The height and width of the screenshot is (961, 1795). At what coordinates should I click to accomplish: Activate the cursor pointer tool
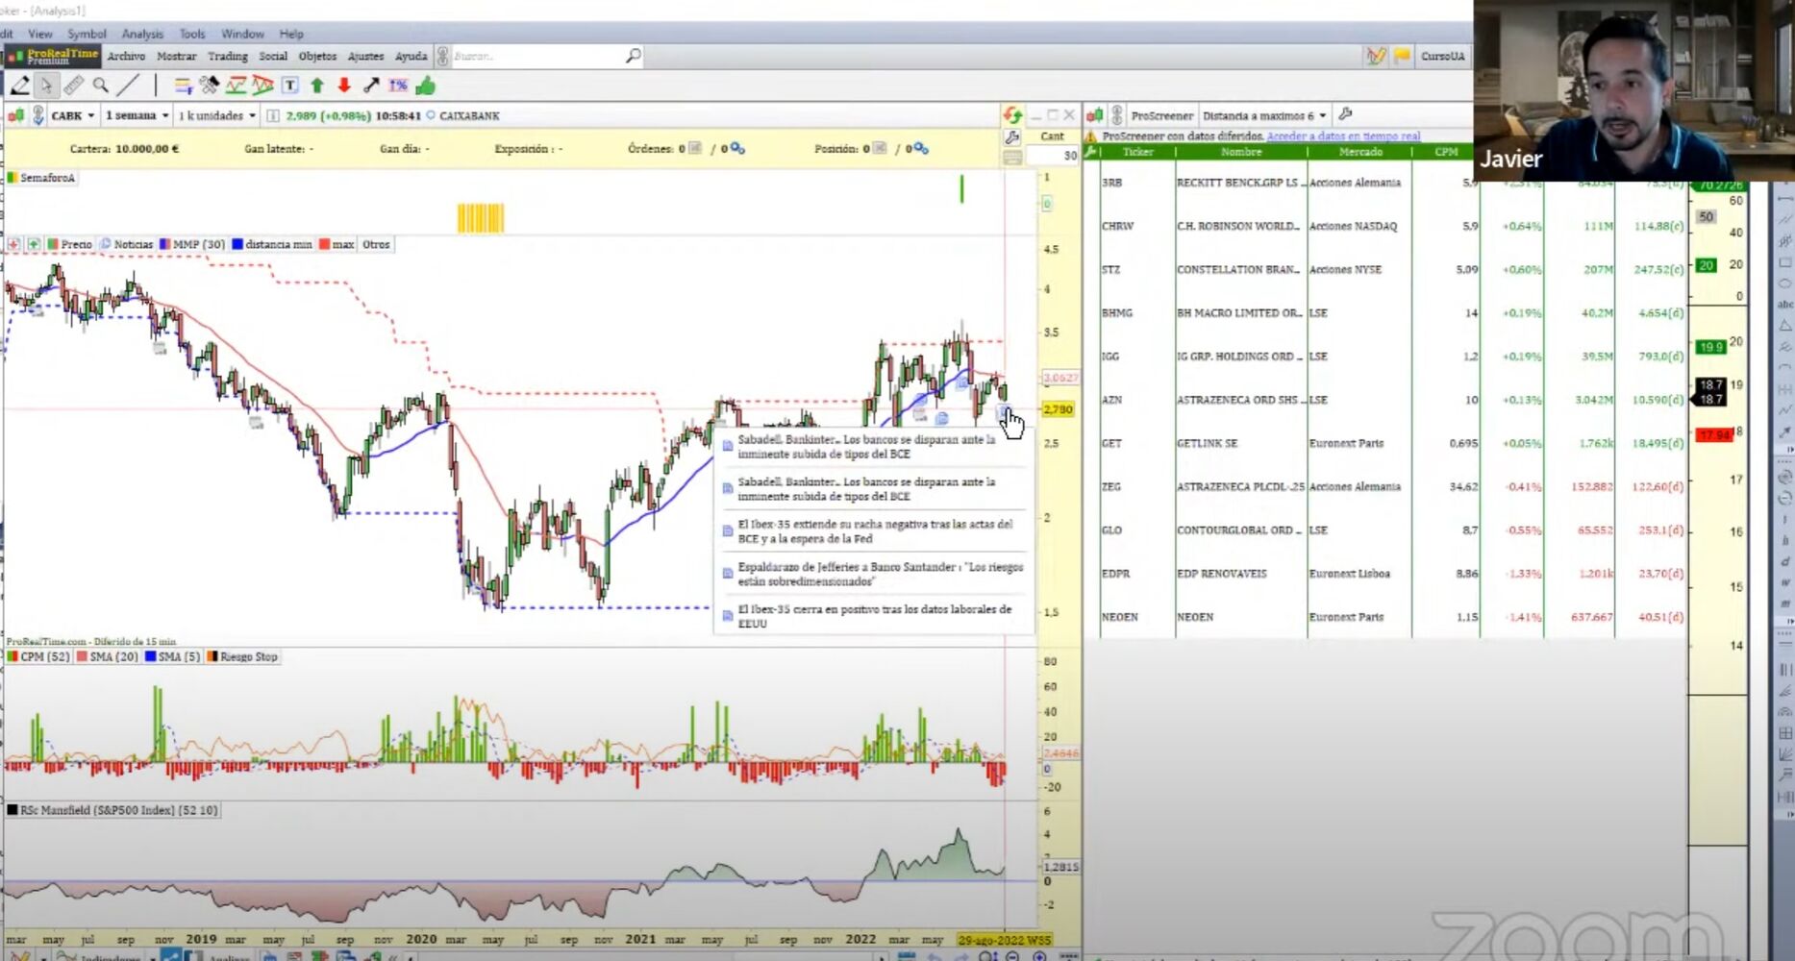[45, 86]
